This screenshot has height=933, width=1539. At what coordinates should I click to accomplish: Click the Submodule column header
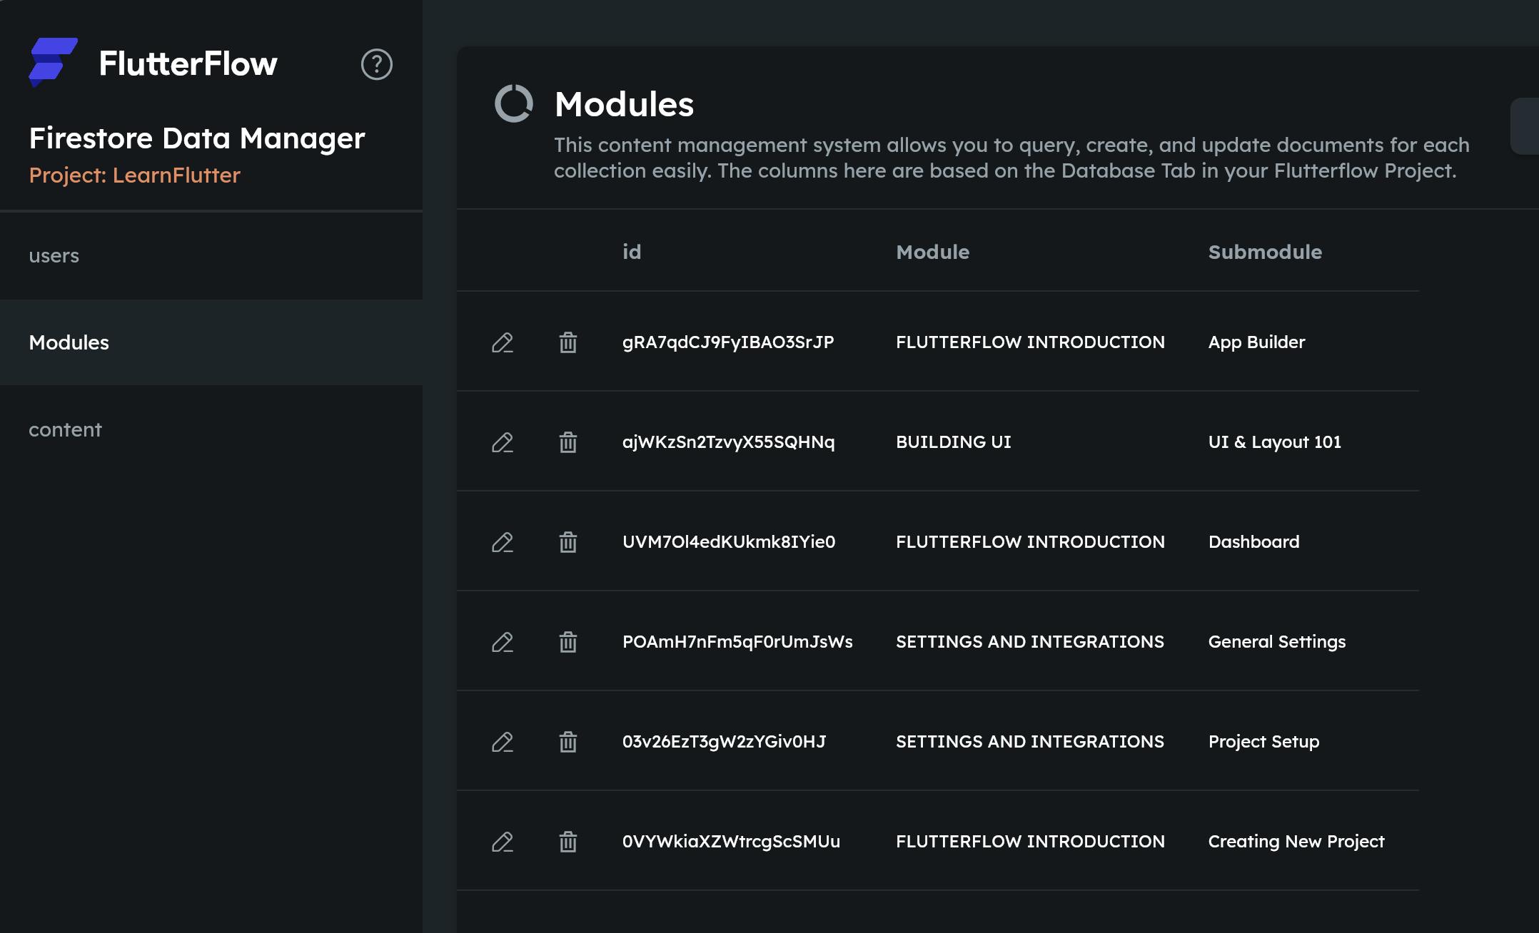1264,252
